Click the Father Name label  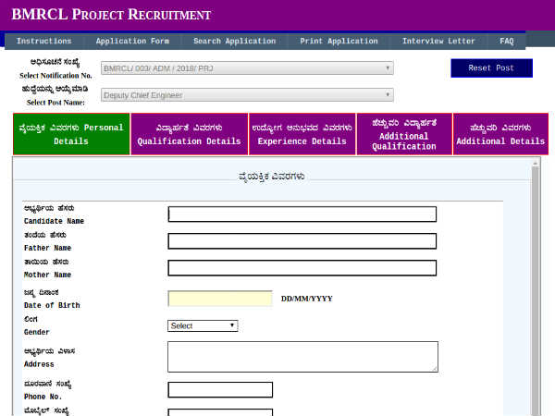pos(47,248)
